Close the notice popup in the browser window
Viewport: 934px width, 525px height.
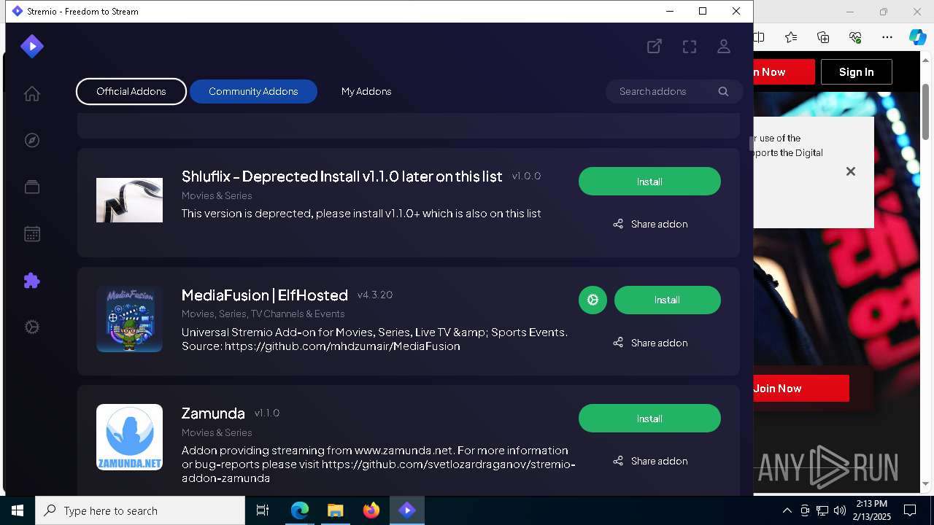tap(850, 171)
